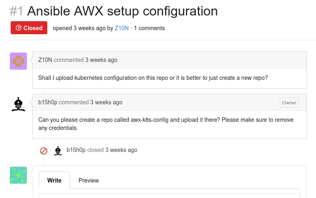The height and width of the screenshot is (198, 316).
Task: Open Z10N profile link in issue header
Action: tap(122, 28)
